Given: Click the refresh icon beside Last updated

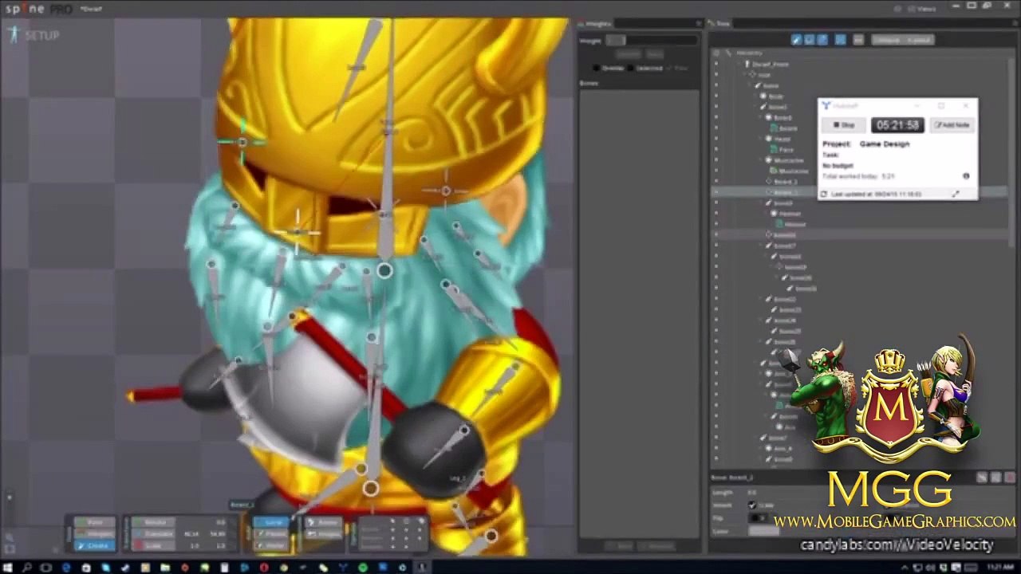Looking at the screenshot, I should pos(824,194).
